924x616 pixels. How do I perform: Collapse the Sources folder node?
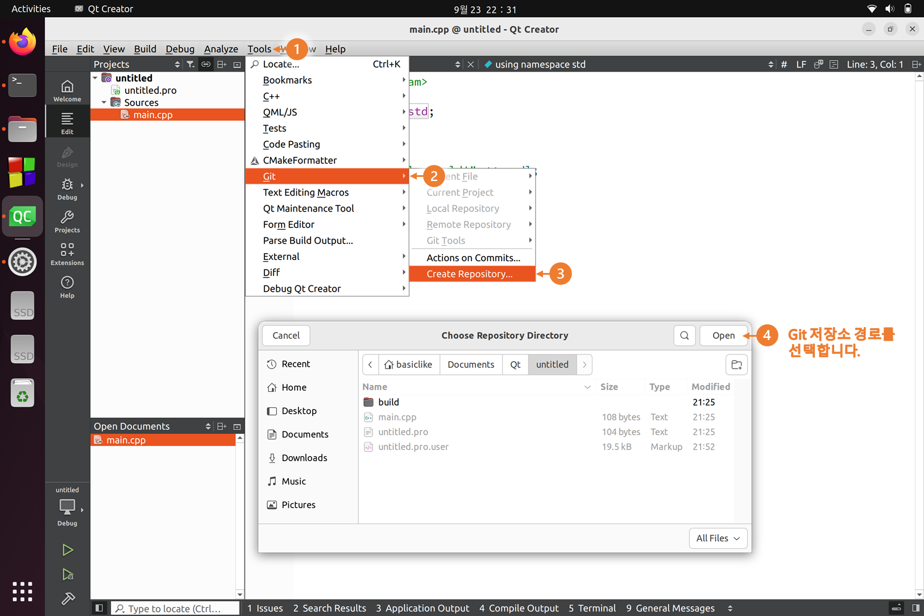104,102
